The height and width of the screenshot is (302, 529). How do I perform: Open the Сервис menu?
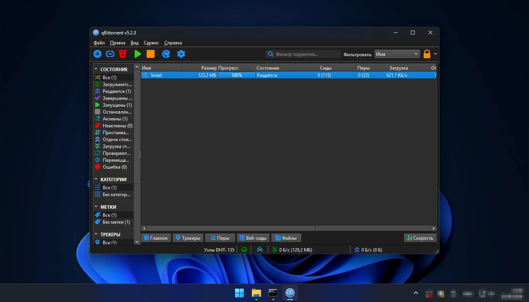(152, 43)
